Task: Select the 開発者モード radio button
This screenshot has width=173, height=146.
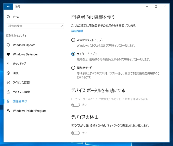Action: [73, 68]
